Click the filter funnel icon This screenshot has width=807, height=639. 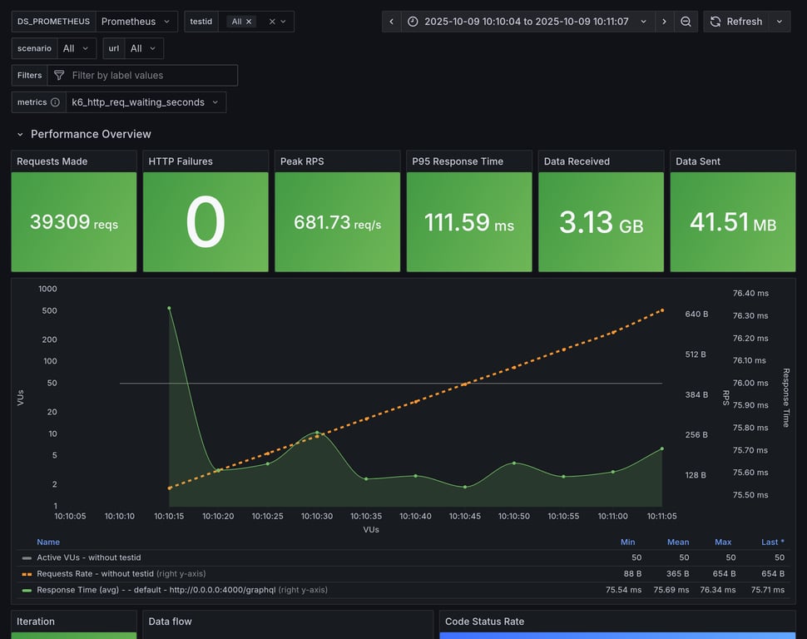pyautogui.click(x=59, y=76)
